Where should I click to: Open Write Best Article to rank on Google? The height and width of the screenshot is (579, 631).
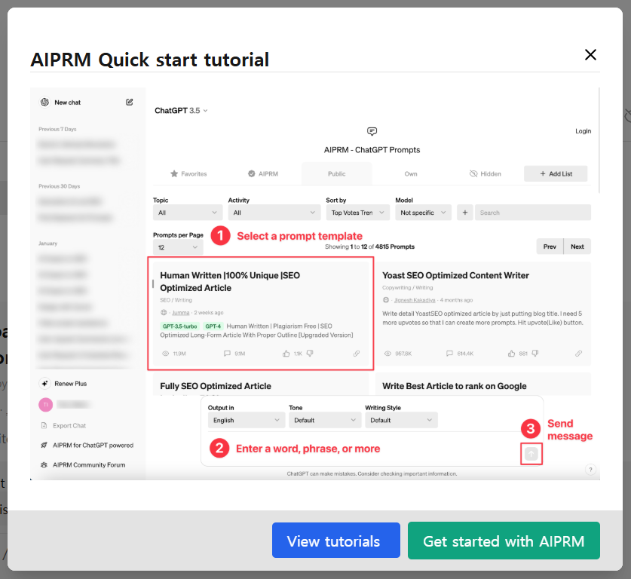[455, 386]
